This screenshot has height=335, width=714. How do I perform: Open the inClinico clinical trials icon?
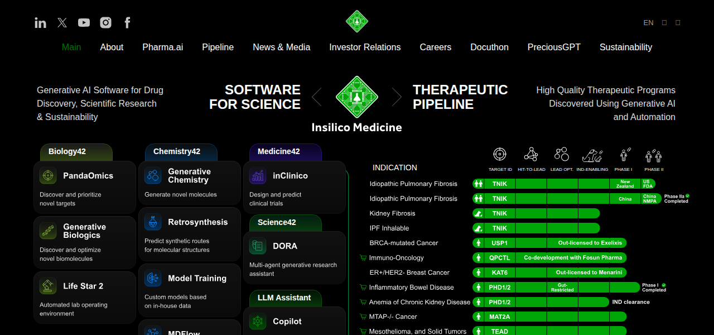coord(257,175)
